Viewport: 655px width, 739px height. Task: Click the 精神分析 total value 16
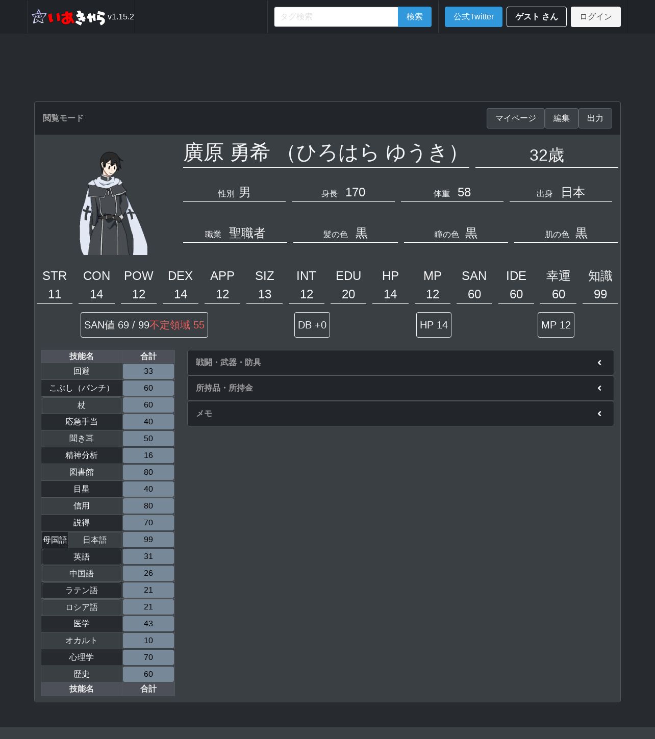[148, 455]
